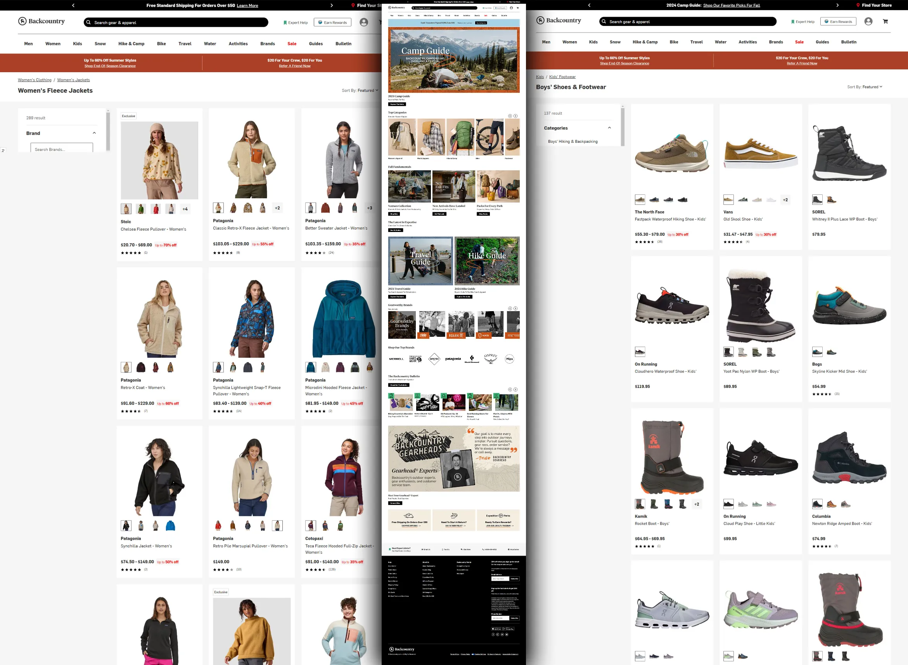Show +2 more colors for the Vans Old Skool Shoe

click(x=785, y=200)
